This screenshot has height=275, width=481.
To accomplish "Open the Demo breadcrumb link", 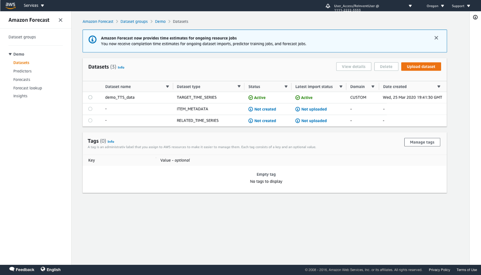I will coord(160,21).
